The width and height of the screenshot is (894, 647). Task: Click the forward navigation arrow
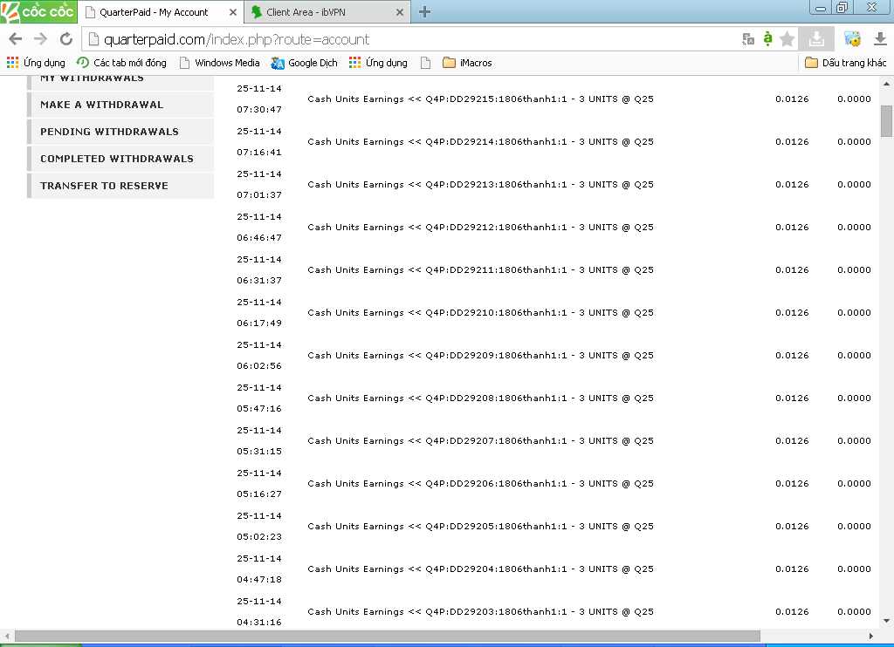point(40,38)
